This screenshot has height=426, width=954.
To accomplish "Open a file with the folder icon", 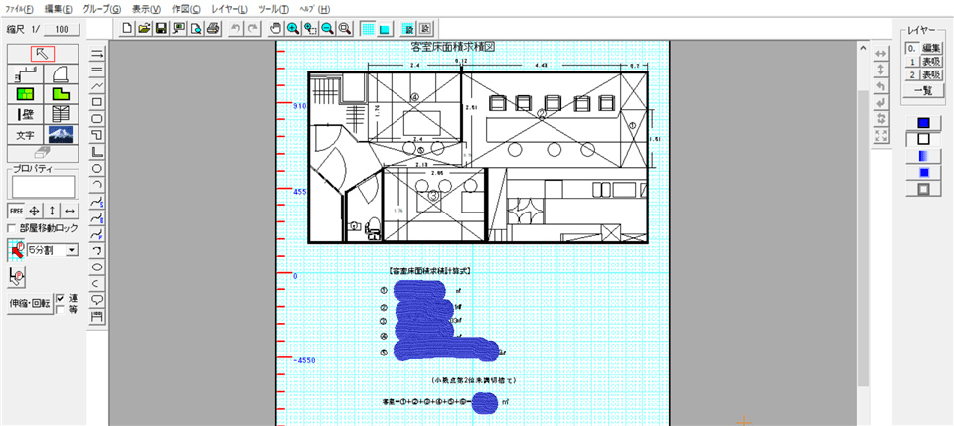I will coord(144,28).
